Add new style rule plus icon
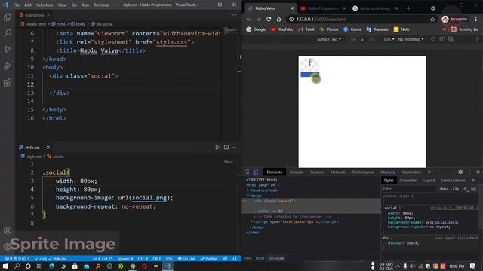The height and width of the screenshot is (271, 483). click(465, 189)
